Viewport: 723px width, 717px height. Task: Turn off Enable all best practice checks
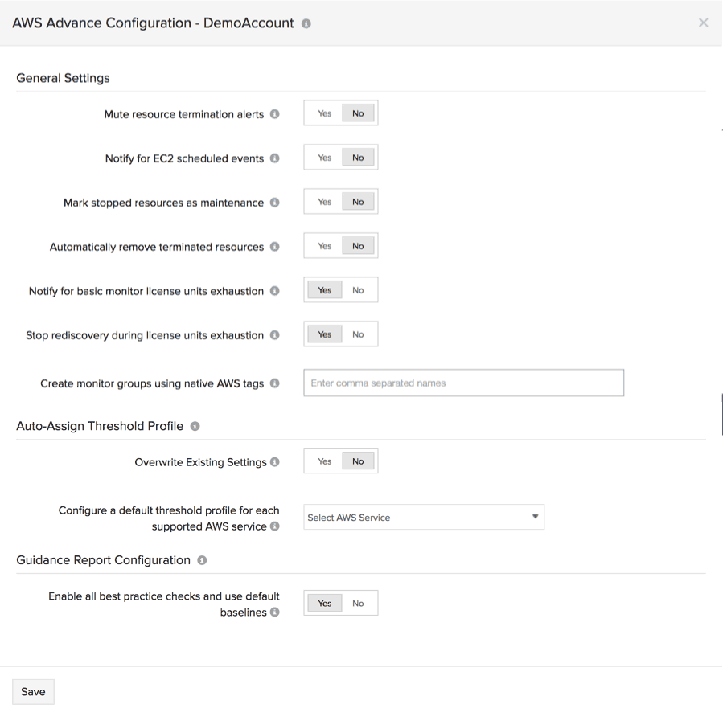[x=358, y=602]
